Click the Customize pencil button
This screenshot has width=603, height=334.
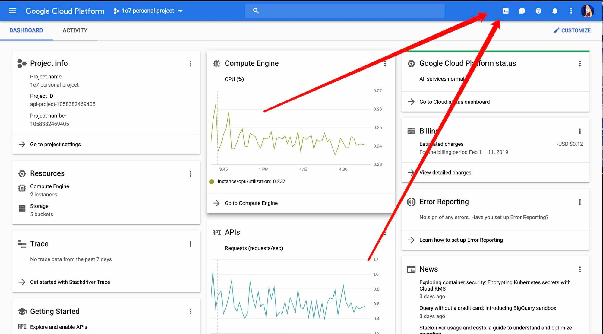coord(572,30)
